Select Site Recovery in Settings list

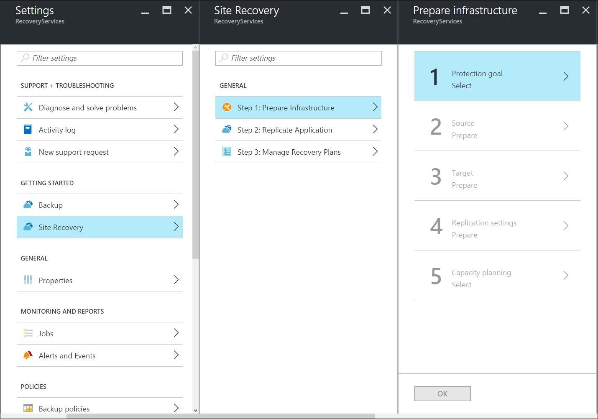(100, 227)
